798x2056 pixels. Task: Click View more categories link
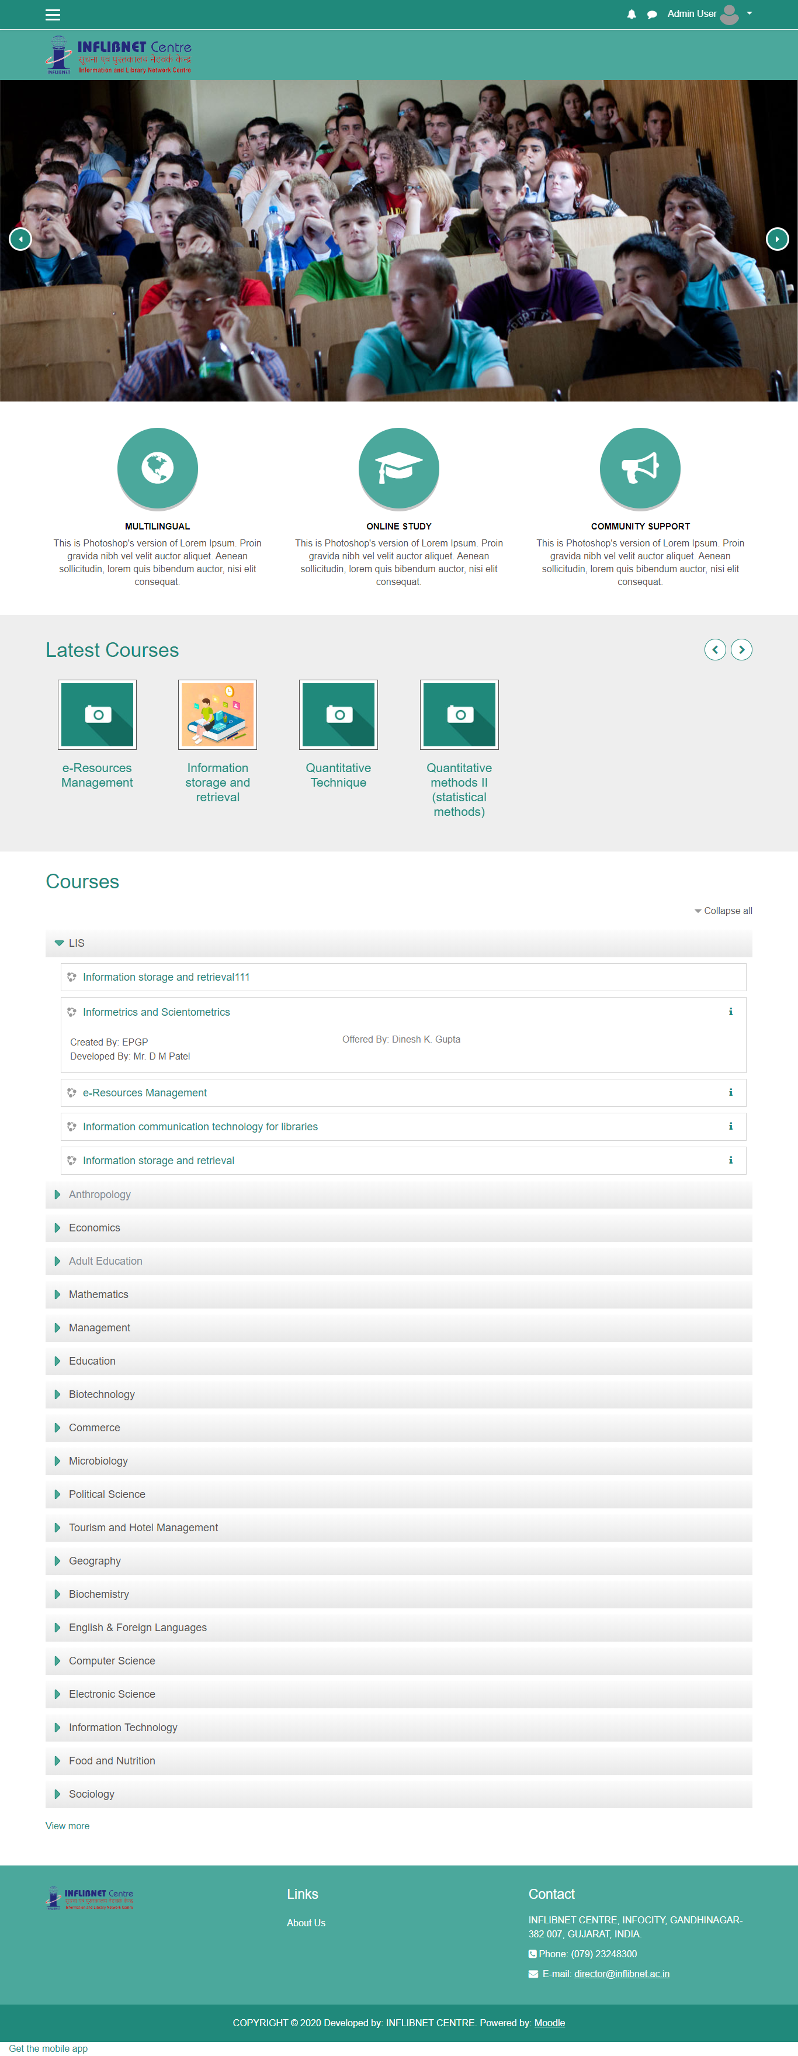pyautogui.click(x=67, y=1826)
